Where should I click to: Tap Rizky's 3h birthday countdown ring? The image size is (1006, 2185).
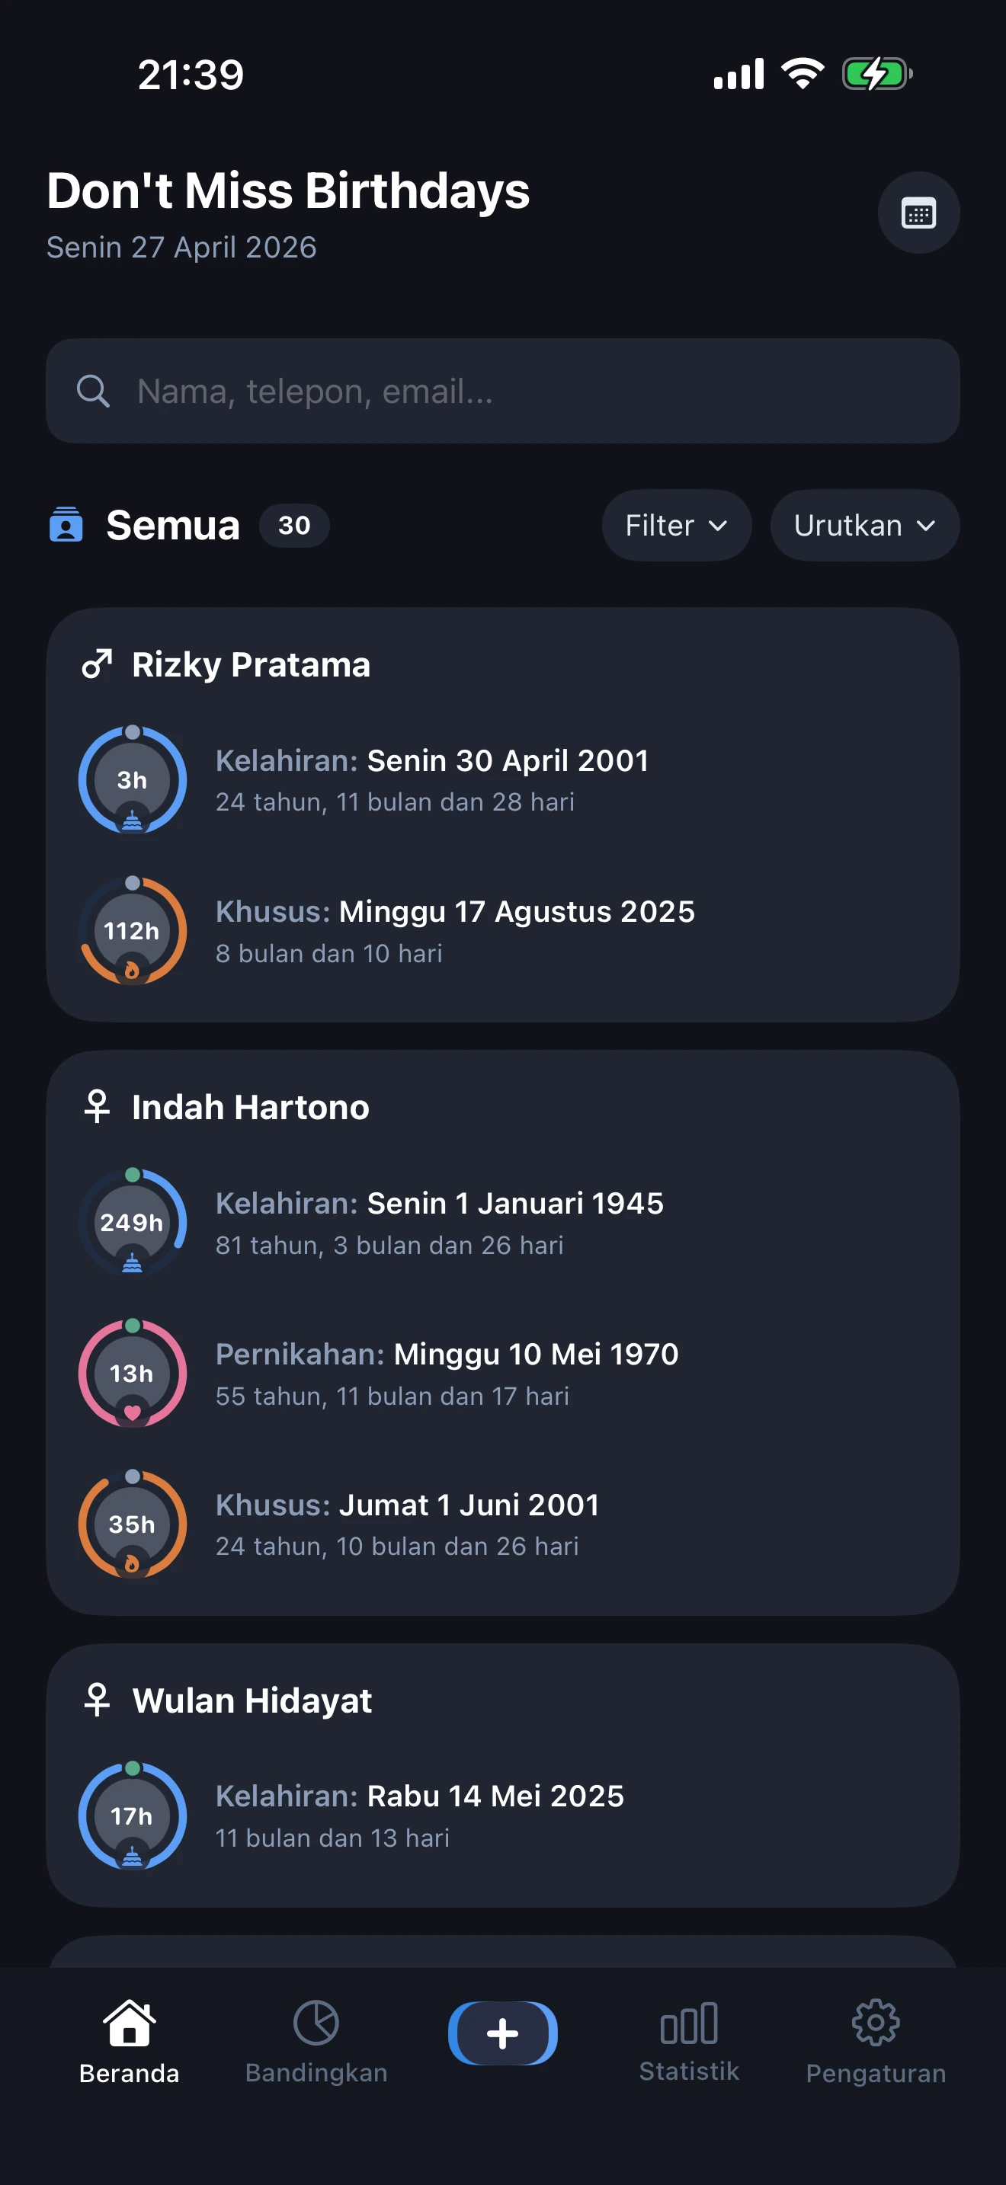pos(133,779)
